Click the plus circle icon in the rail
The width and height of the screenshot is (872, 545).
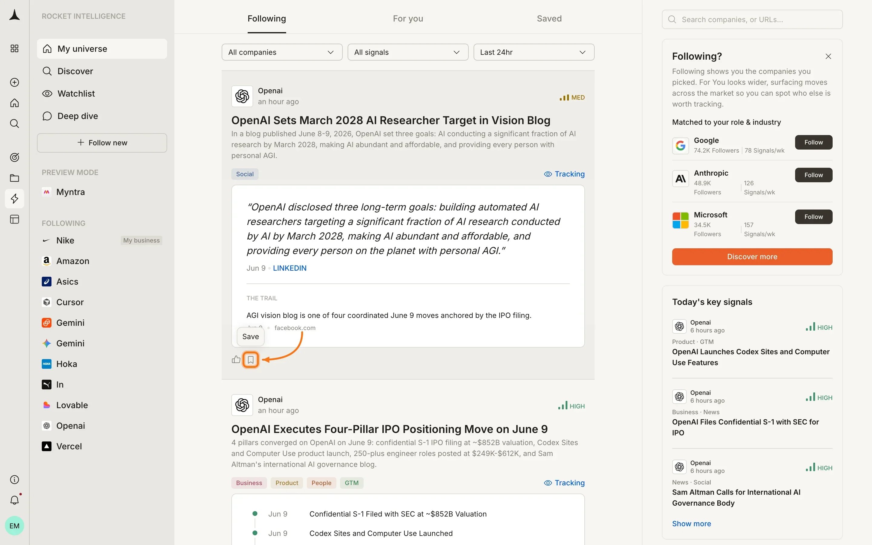(15, 82)
